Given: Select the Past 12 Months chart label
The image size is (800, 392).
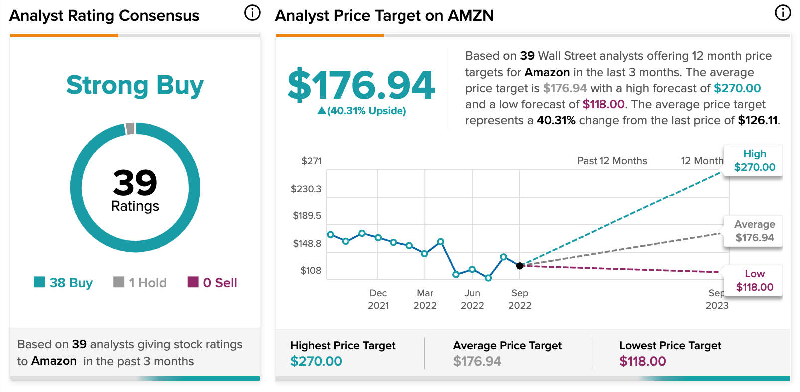Looking at the screenshot, I should pyautogui.click(x=612, y=161).
